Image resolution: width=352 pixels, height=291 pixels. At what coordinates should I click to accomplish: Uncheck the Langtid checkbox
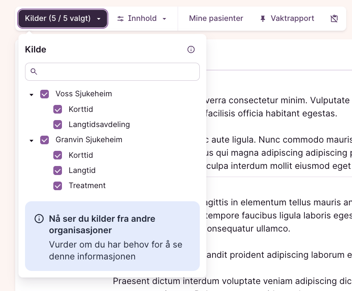(x=58, y=171)
